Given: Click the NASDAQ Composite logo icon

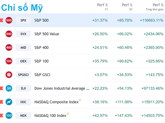Looking at the screenshot, I should point(9,102).
